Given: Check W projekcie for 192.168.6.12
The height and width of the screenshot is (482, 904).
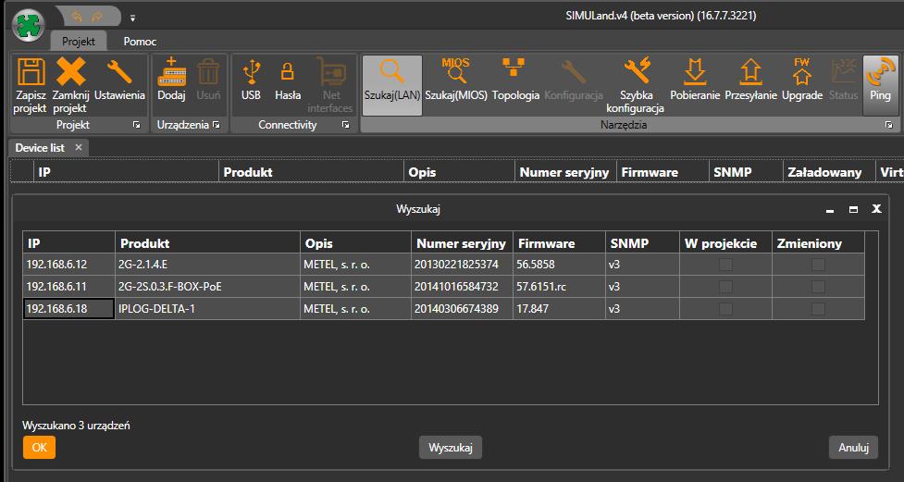Looking at the screenshot, I should [x=725, y=265].
